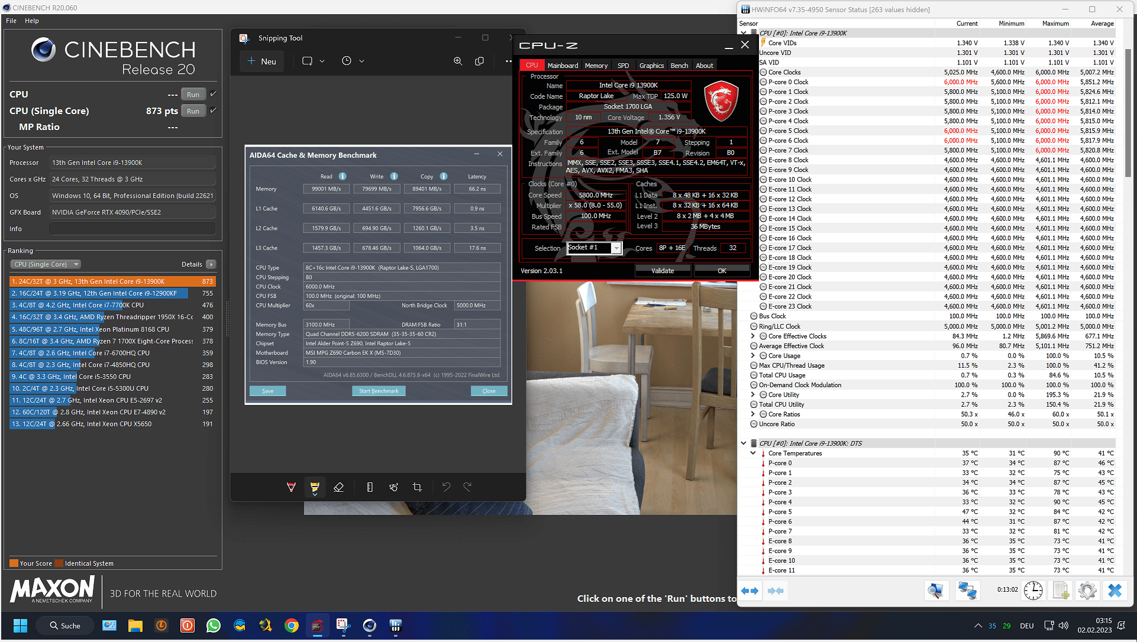Select 12900KF entry in Ranking list
The width and height of the screenshot is (1137, 642).
(x=112, y=293)
